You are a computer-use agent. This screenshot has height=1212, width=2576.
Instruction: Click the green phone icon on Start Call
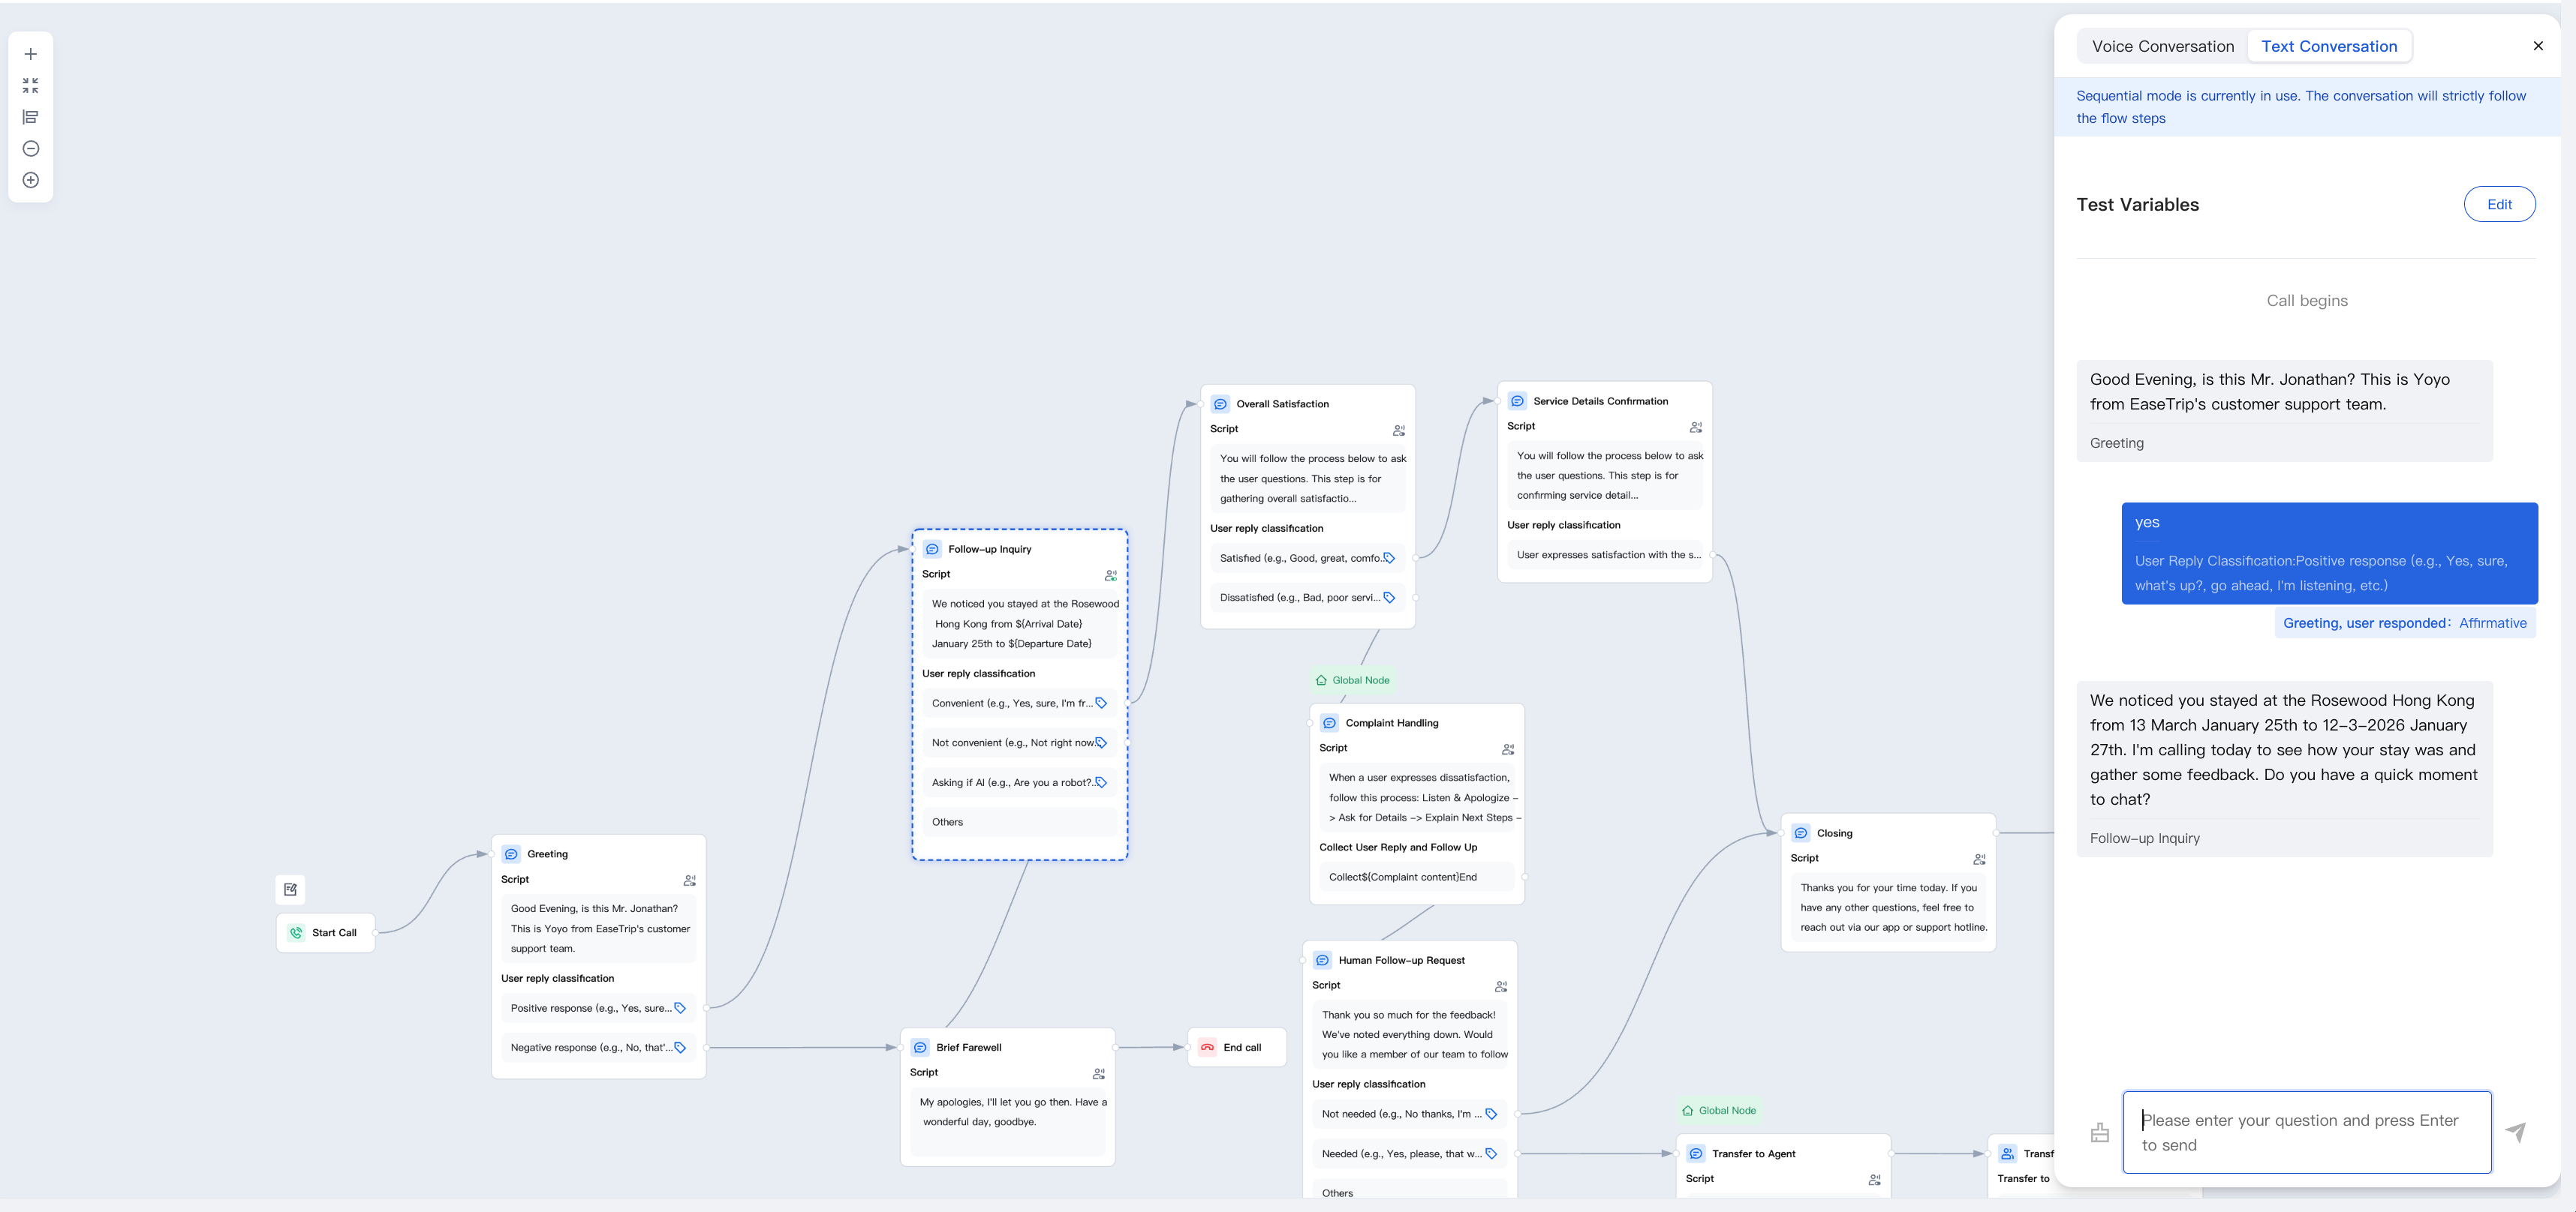click(x=296, y=933)
